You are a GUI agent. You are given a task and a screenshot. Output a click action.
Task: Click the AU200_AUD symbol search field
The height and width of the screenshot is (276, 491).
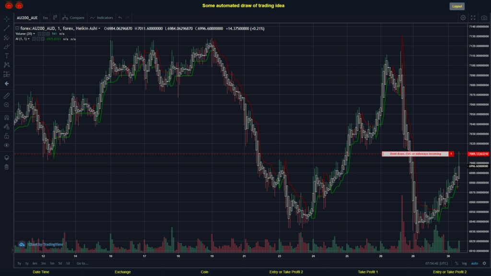click(x=27, y=18)
